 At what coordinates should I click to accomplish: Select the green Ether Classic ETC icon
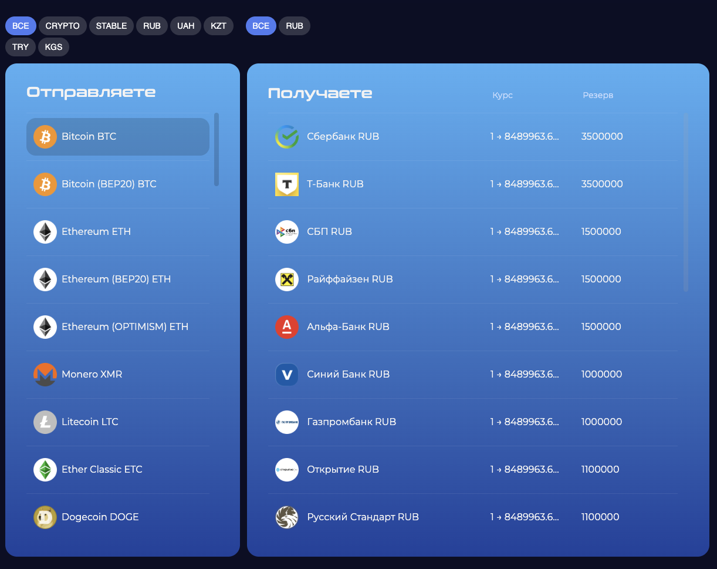coord(45,470)
